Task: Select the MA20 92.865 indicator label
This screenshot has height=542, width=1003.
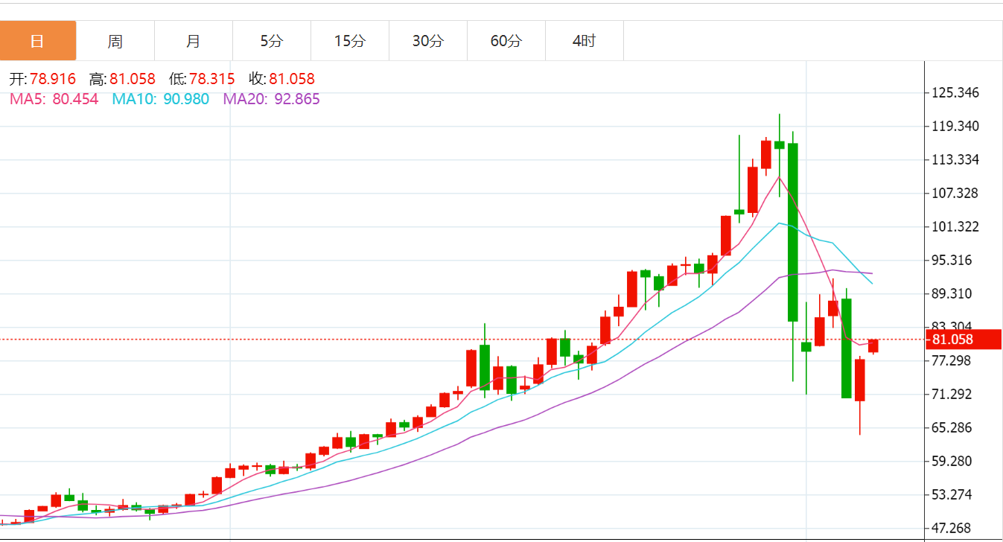Action: (271, 99)
